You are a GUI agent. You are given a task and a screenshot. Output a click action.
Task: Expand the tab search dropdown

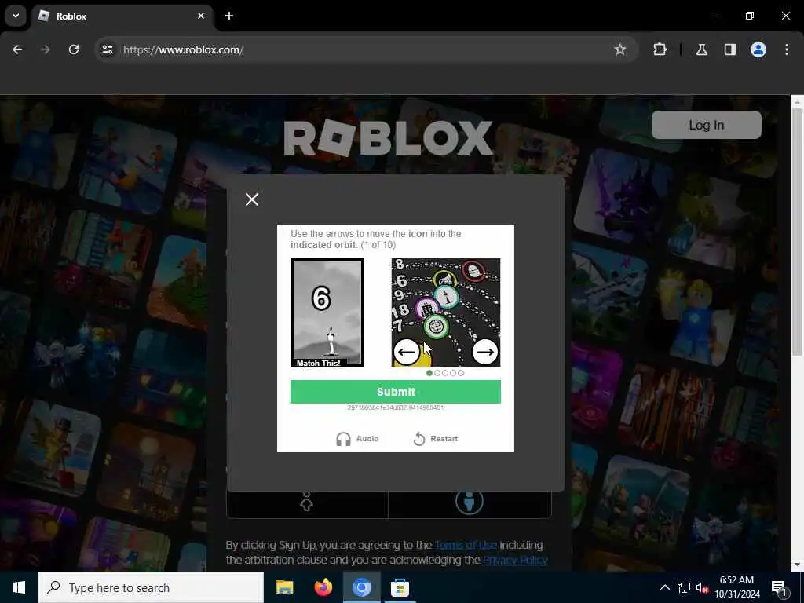(x=16, y=16)
